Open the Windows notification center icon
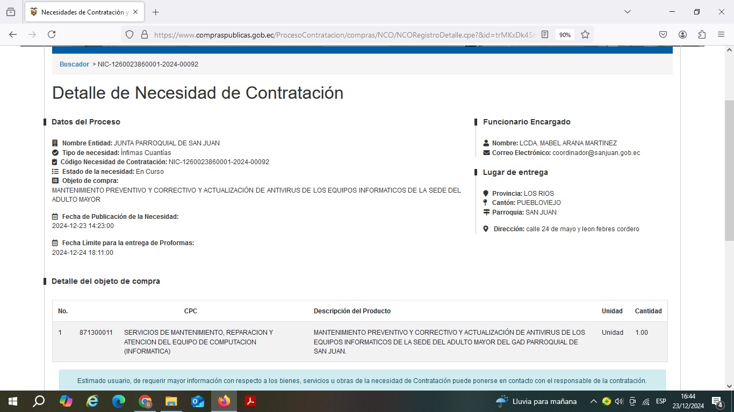This screenshot has height=412, width=734. click(717, 401)
